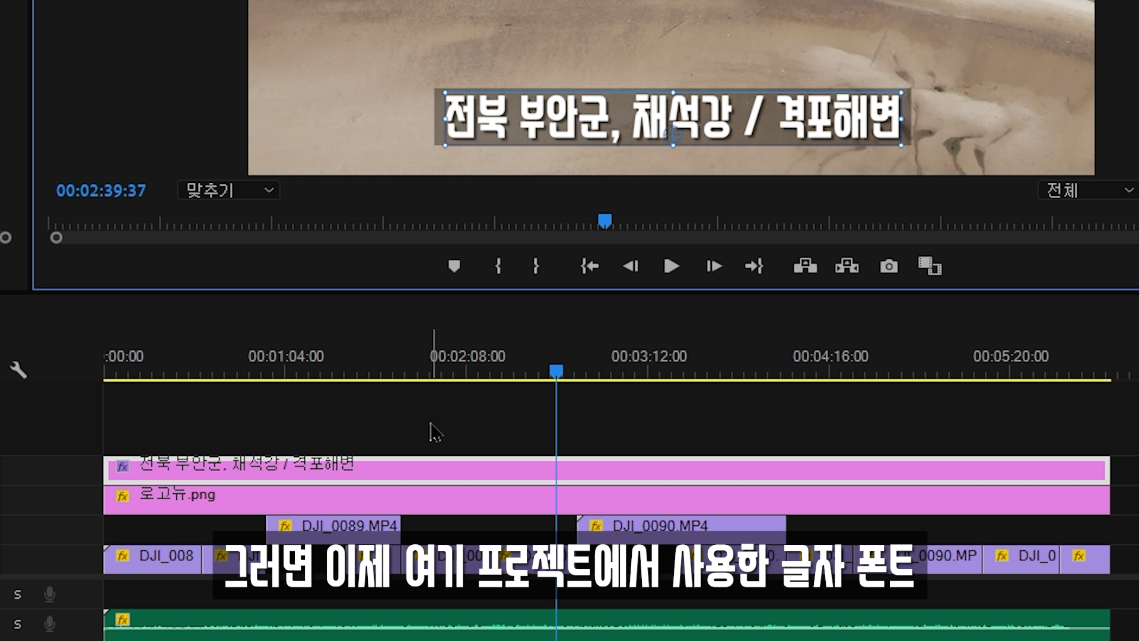
Task: Open the Comparison View button
Action: pos(930,266)
